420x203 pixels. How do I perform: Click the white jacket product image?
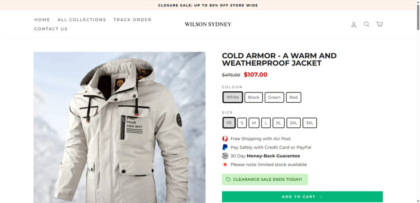coord(119,127)
